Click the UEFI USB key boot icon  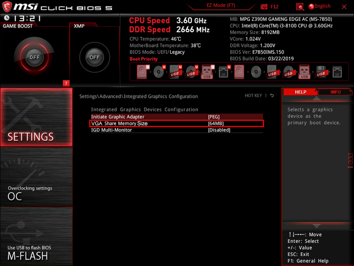207,71
